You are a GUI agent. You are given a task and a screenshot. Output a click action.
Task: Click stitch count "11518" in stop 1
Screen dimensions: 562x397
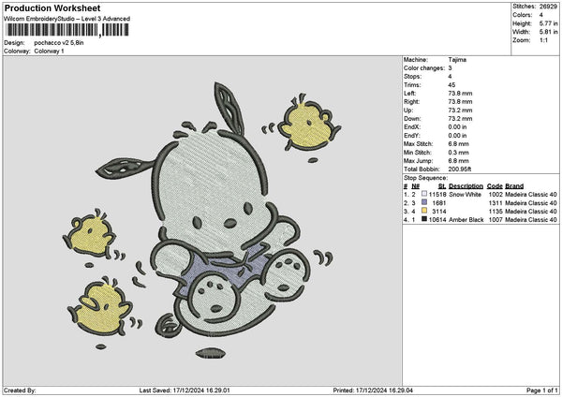pos(437,195)
